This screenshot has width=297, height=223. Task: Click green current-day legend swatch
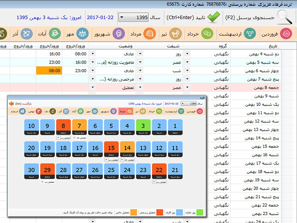click(200, 212)
